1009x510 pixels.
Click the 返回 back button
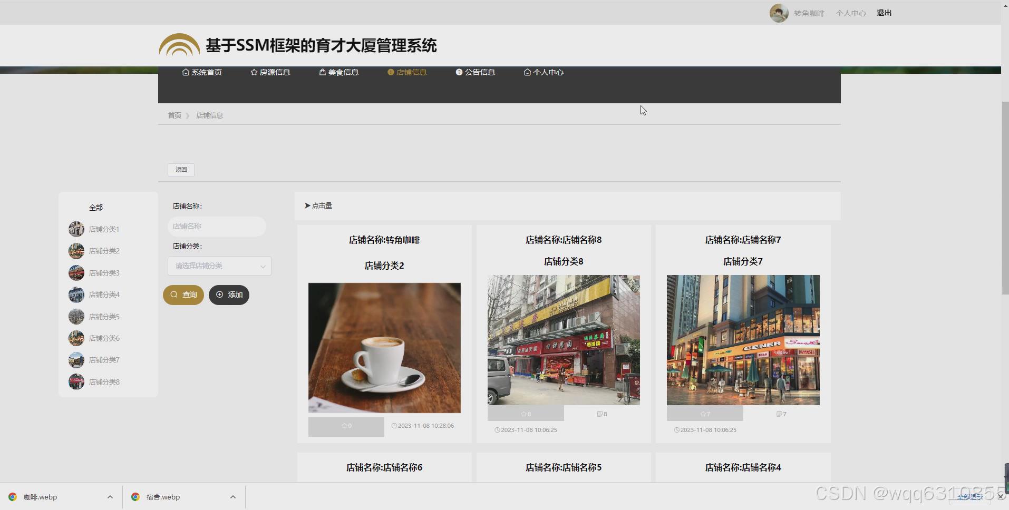[181, 170]
